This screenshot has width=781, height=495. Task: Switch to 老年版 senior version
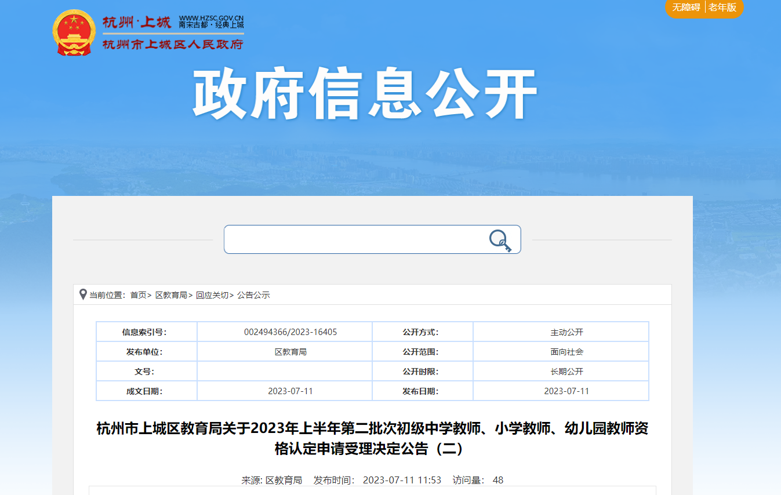722,8
